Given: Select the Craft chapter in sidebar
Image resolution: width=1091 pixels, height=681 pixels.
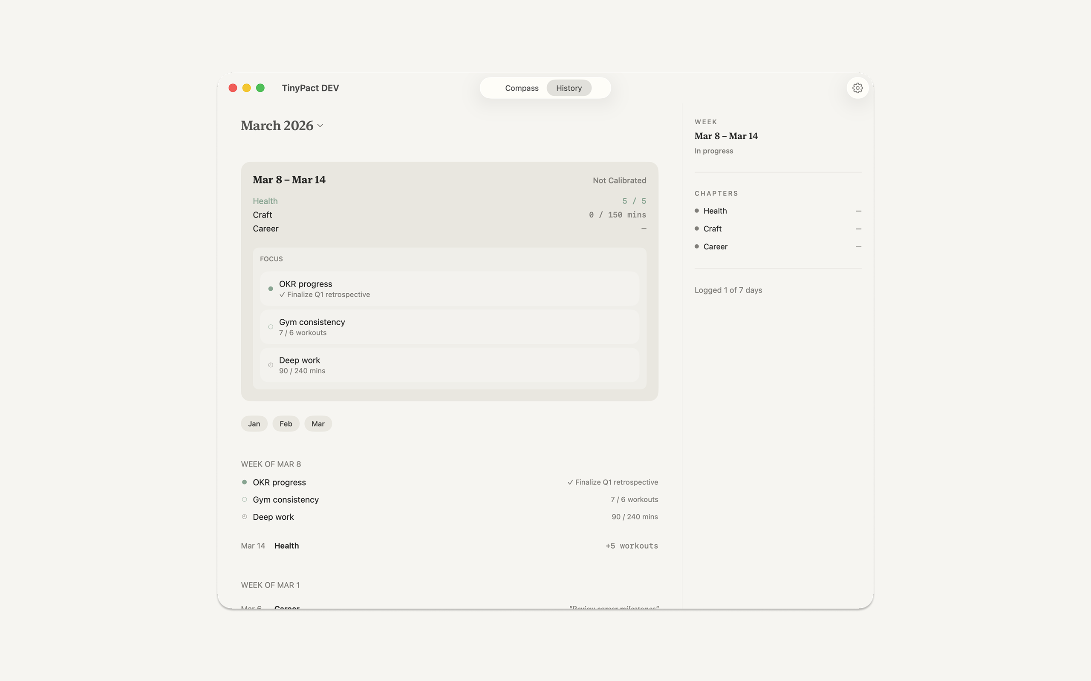Looking at the screenshot, I should tap(778, 229).
